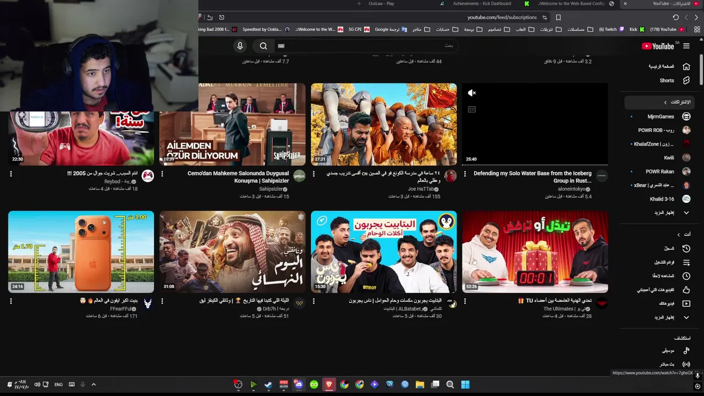Open options menu for Solo Water Base video
The height and width of the screenshot is (396, 704).
click(x=465, y=174)
